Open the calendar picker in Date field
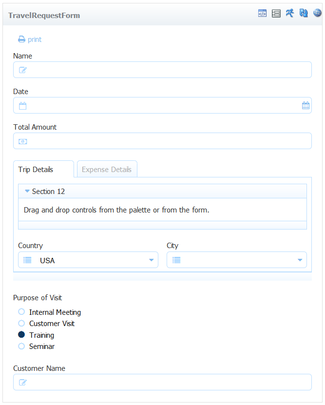The image size is (325, 405). 306,105
